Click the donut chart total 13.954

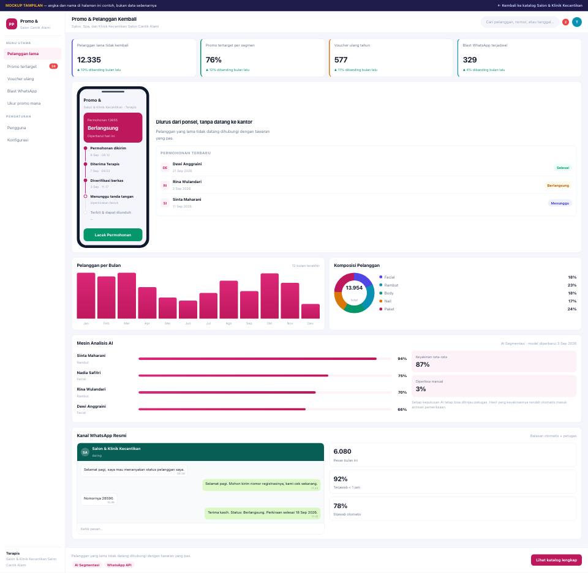coord(354,288)
